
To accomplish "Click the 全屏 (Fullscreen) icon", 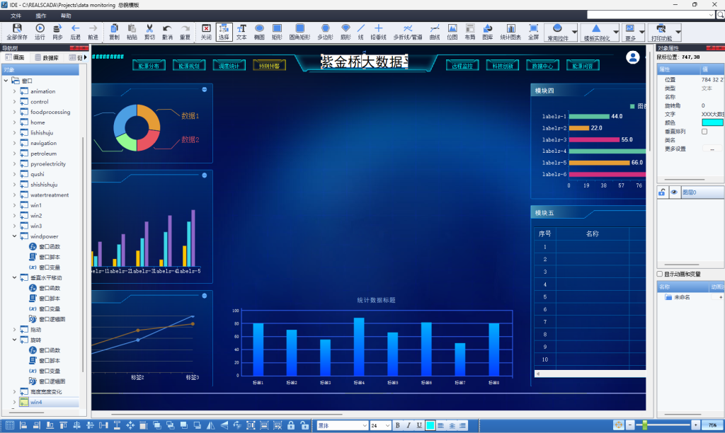I will [534, 30].
